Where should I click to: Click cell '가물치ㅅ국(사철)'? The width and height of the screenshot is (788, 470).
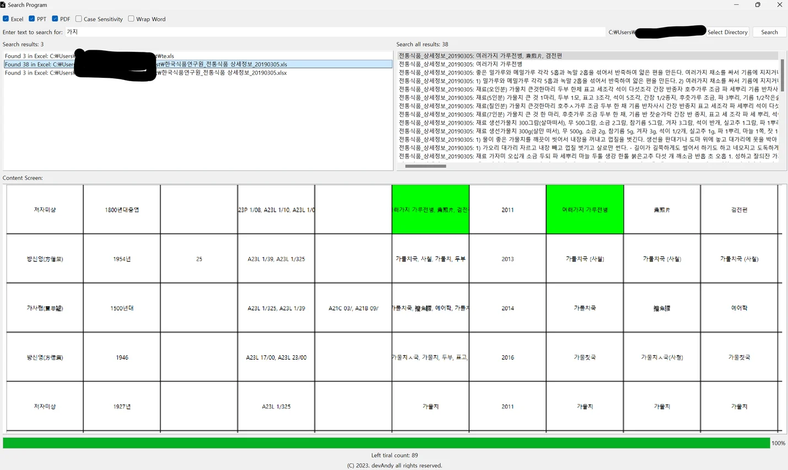point(662,357)
